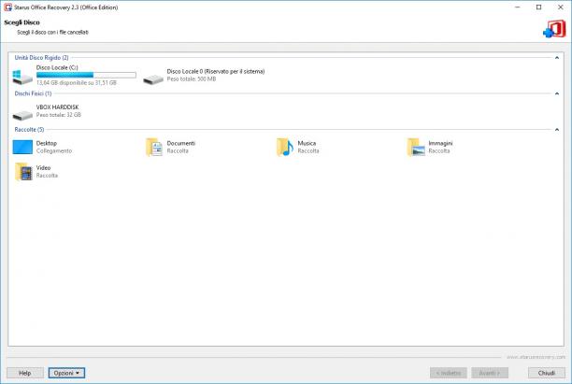Open the Opzioni dropdown button
The image size is (572, 384).
pos(66,373)
